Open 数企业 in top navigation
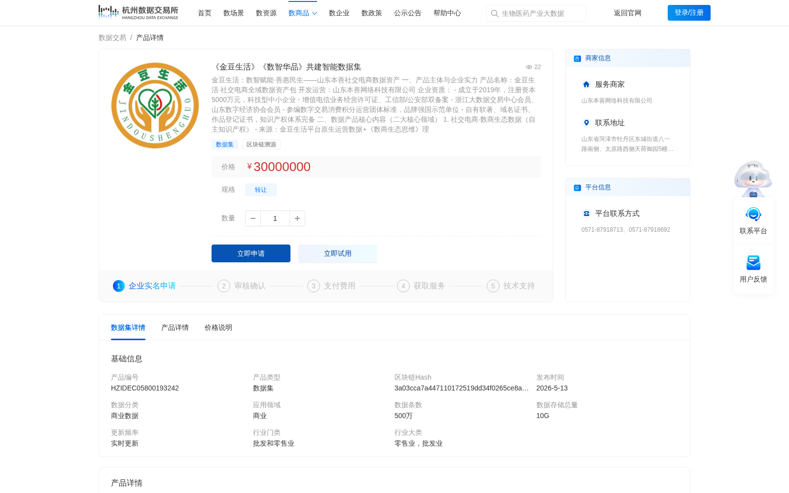Image resolution: width=789 pixels, height=493 pixels. pos(339,13)
